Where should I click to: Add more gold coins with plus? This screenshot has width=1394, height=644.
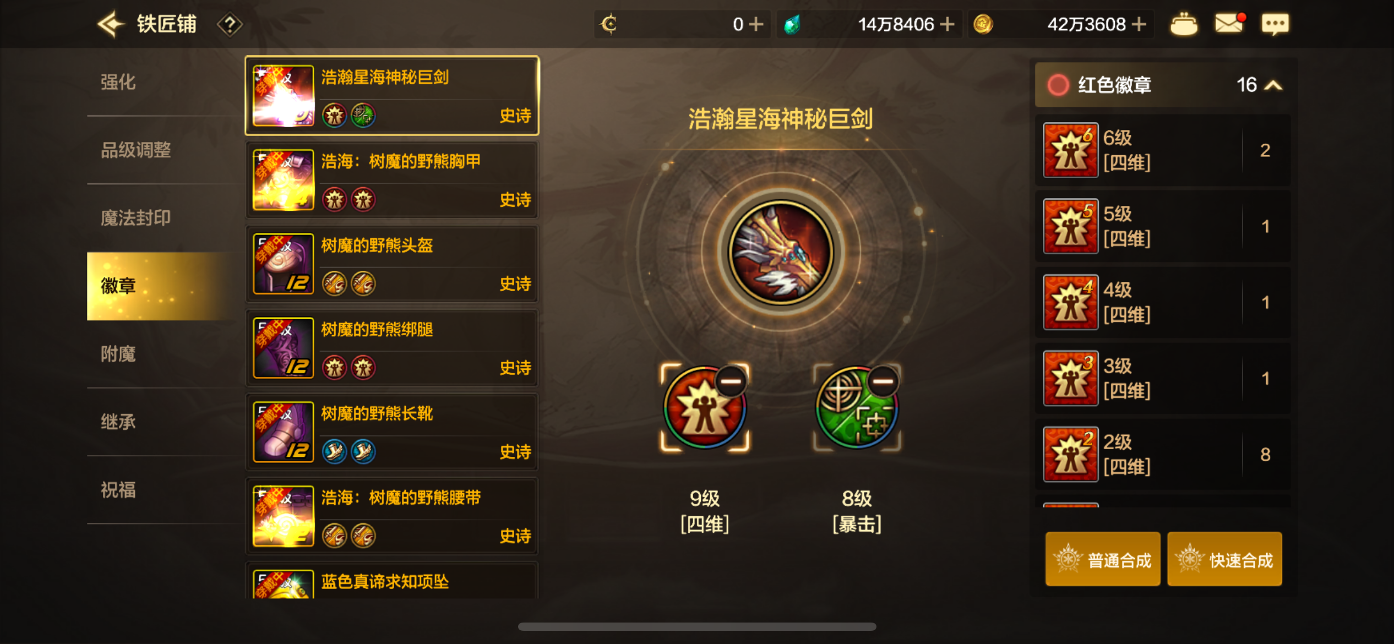1139,24
